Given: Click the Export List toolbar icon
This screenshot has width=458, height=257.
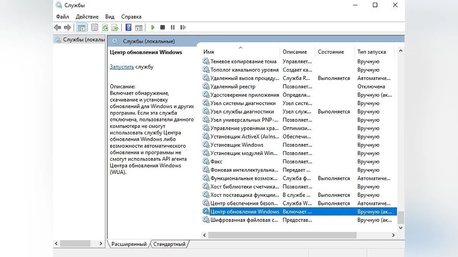Looking at the screenshot, I should 114,27.
